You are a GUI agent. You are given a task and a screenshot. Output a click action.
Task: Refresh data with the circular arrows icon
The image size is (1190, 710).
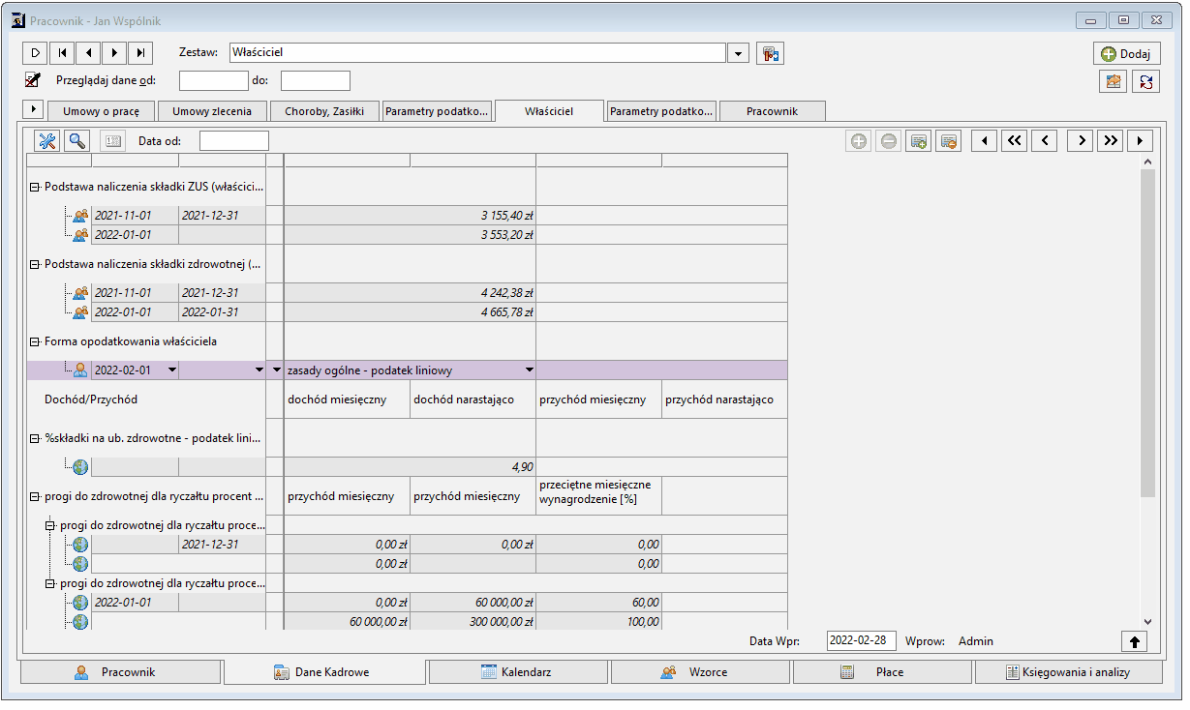click(1145, 81)
